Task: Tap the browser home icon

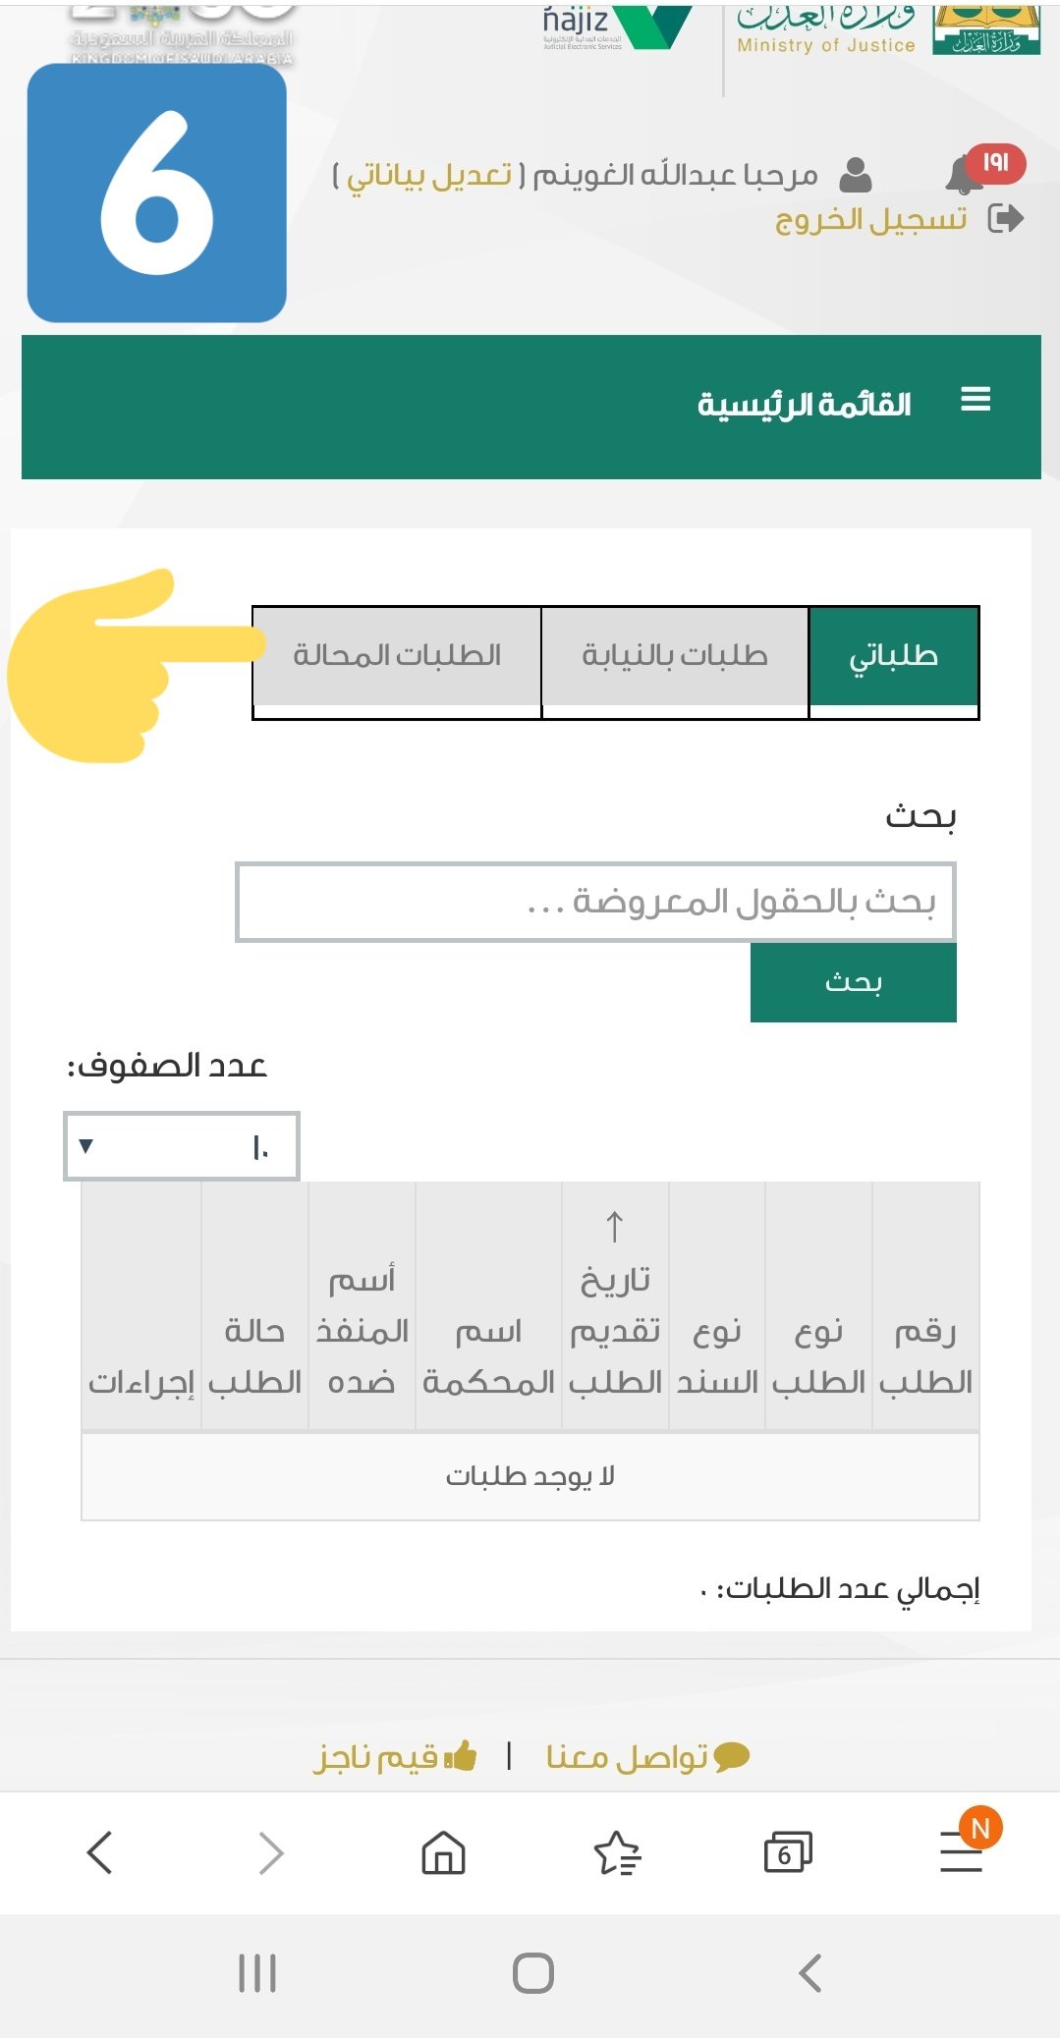Action: (x=443, y=1853)
